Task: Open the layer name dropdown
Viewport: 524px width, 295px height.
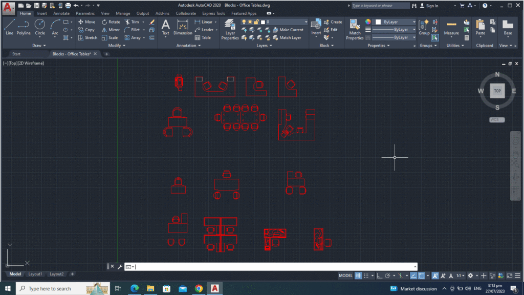Action: pyautogui.click(x=305, y=22)
